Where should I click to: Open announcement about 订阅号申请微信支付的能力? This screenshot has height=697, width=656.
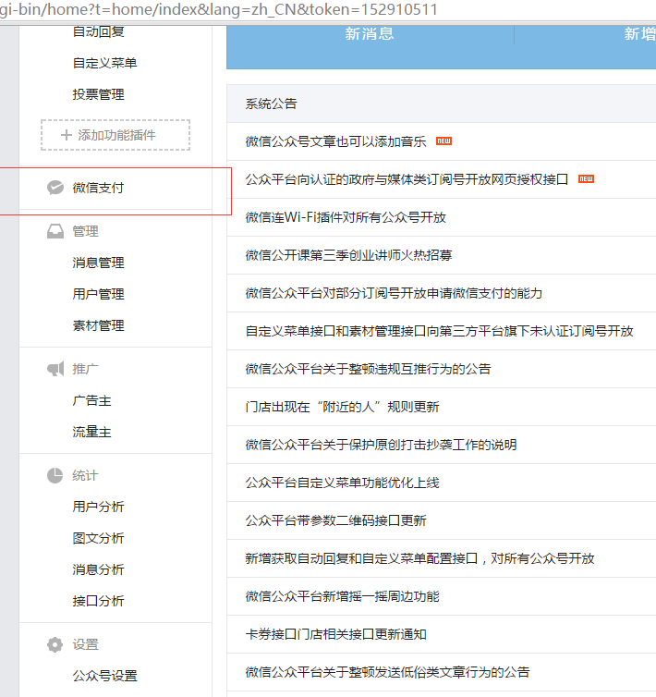click(394, 293)
